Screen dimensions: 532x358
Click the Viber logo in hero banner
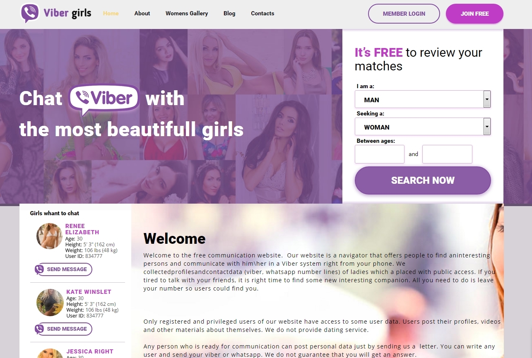(x=104, y=99)
